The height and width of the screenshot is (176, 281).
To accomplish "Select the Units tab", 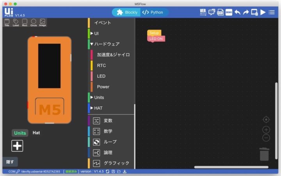I will (x=20, y=133).
